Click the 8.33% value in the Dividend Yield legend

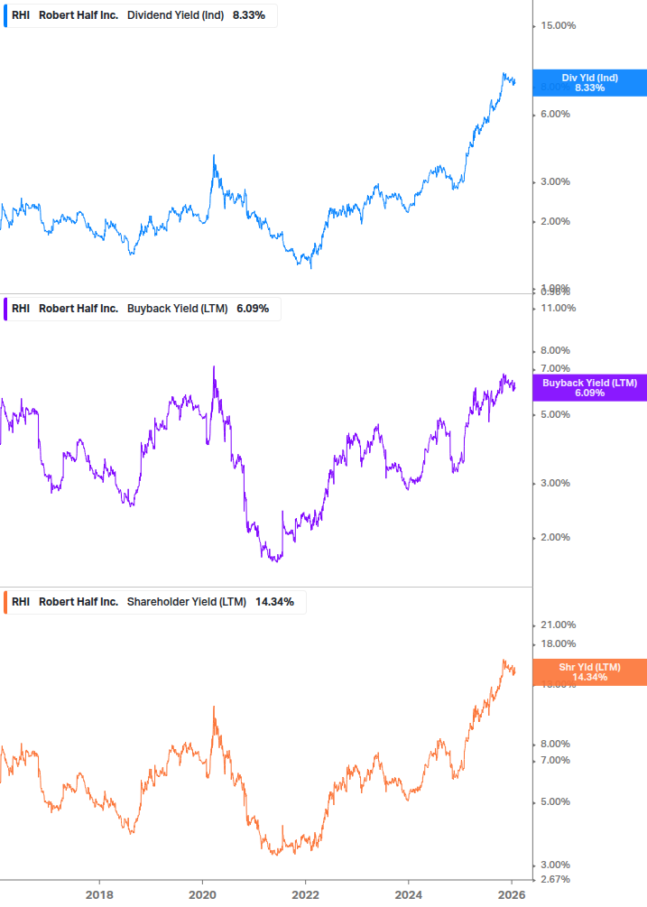click(x=249, y=15)
